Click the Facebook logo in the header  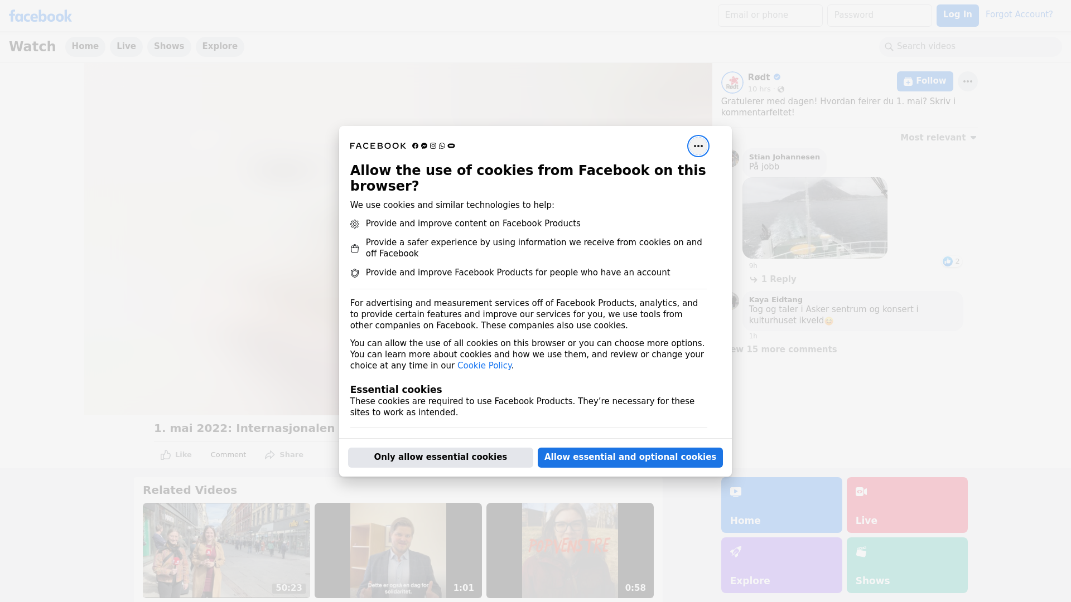click(40, 16)
